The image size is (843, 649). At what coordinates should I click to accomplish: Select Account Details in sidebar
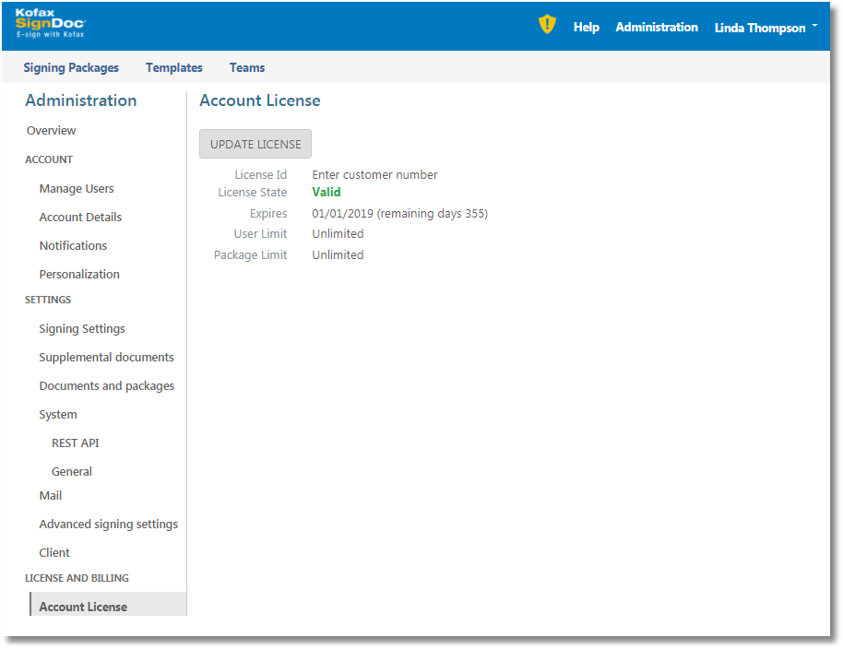[80, 218]
